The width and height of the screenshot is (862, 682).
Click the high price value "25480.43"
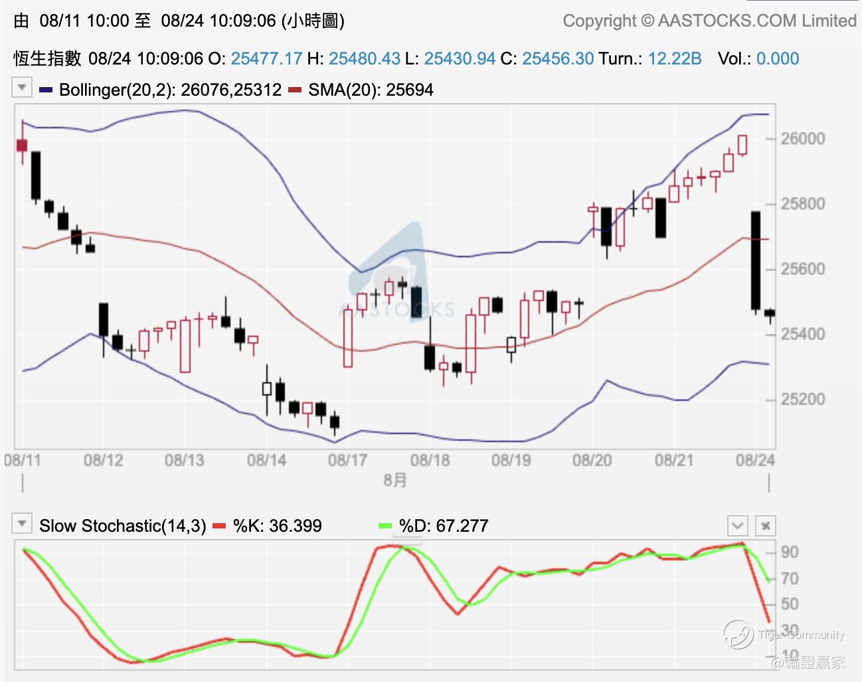click(x=365, y=58)
